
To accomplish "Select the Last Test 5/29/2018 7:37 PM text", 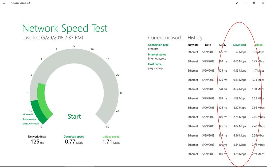I will pos(53,37).
